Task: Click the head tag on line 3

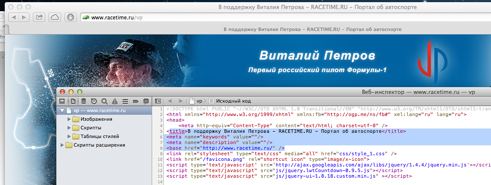Action: point(175,120)
